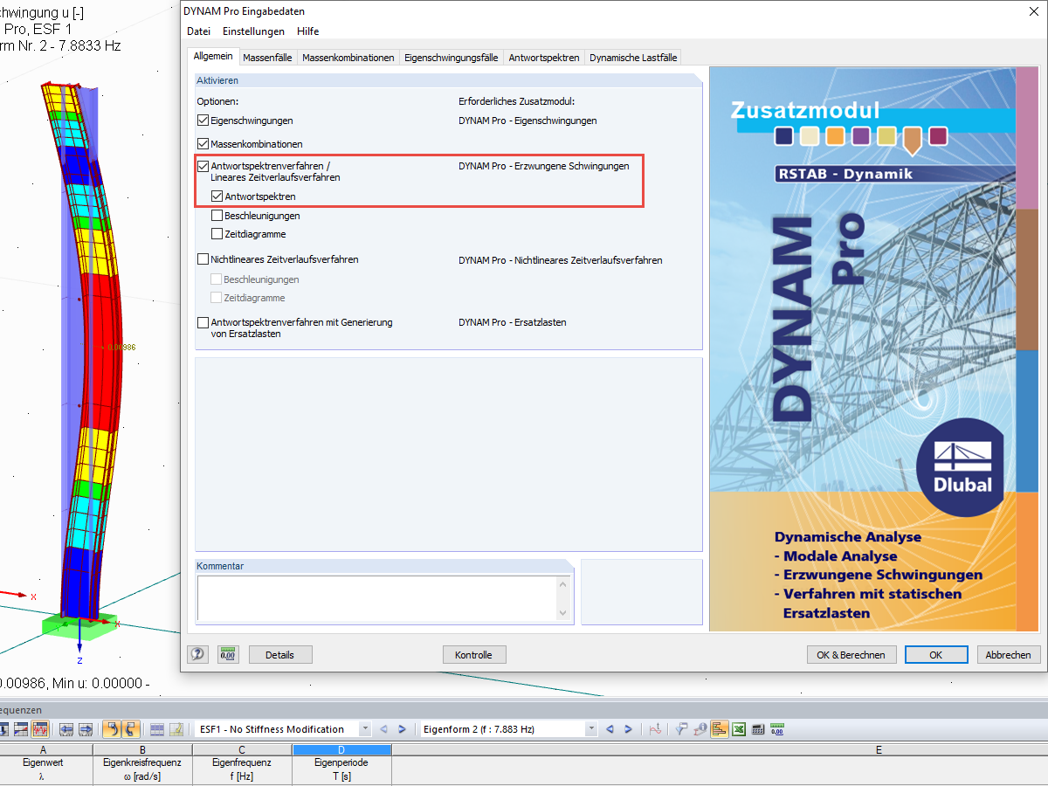The image size is (1048, 786).
Task: Uncheck the Antwortspektren checkbox
Action: tap(217, 196)
